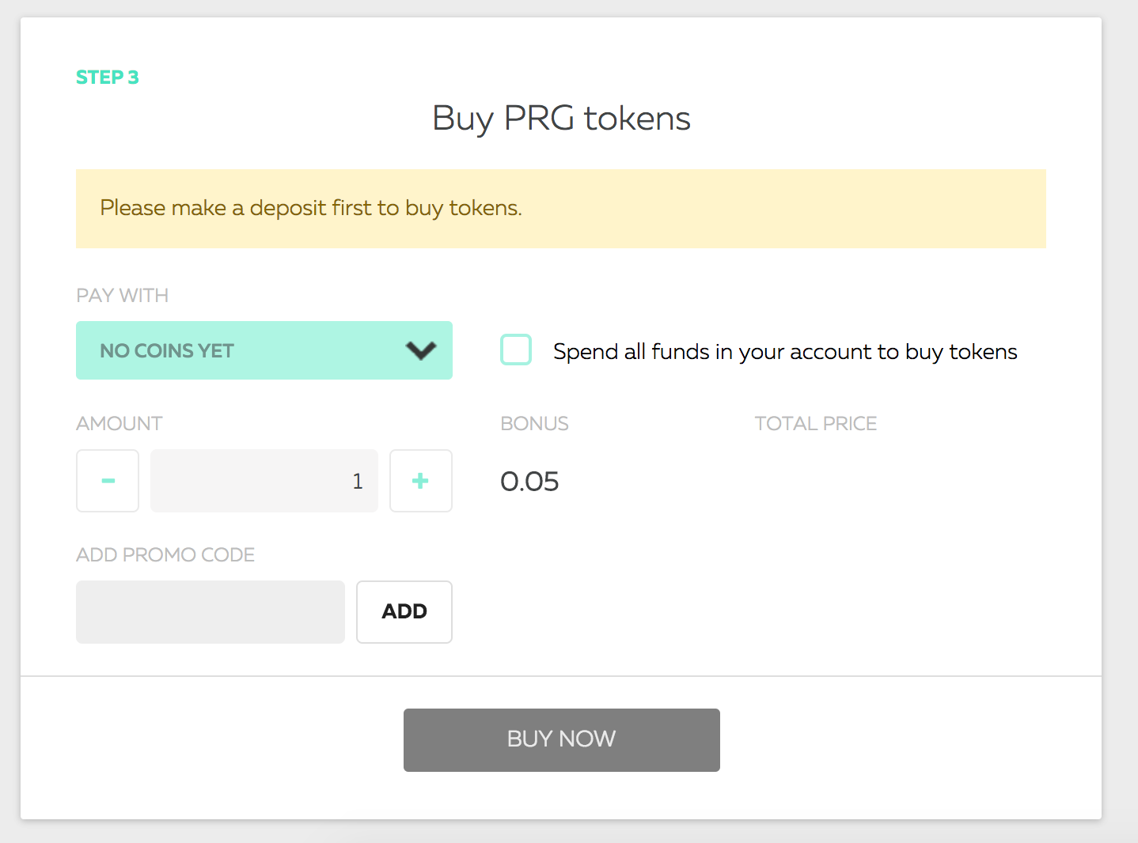This screenshot has width=1138, height=843.
Task: Focus the amount input field showing 1
Action: [264, 481]
